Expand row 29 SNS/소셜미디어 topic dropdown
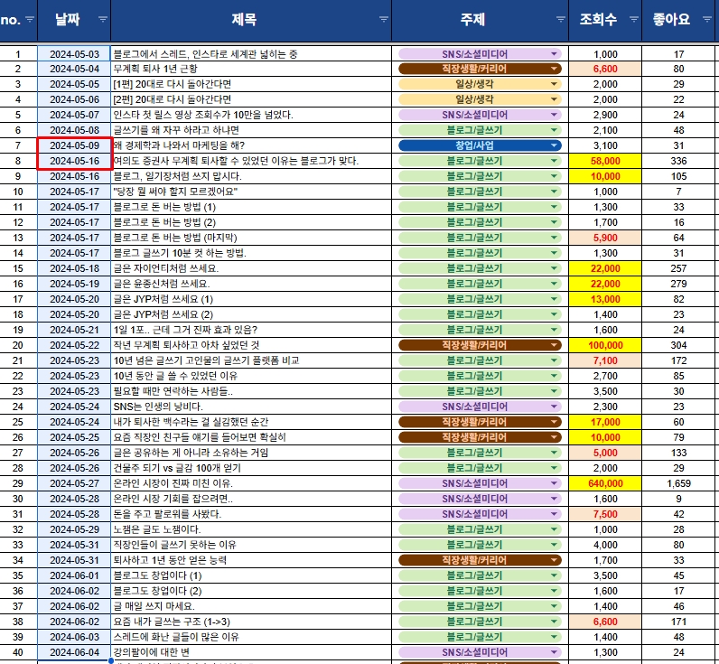The image size is (719, 664). click(x=554, y=483)
